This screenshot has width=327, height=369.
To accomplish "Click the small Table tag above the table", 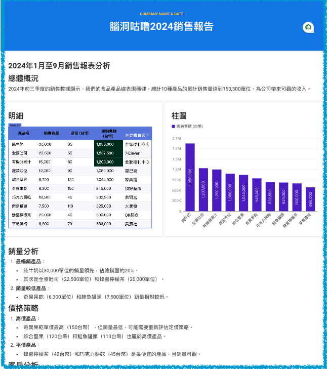I will pos(14,125).
